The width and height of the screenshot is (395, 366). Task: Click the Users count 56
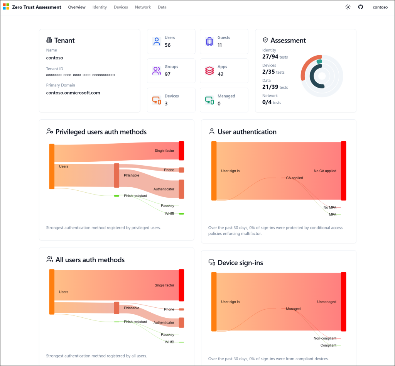pos(167,45)
